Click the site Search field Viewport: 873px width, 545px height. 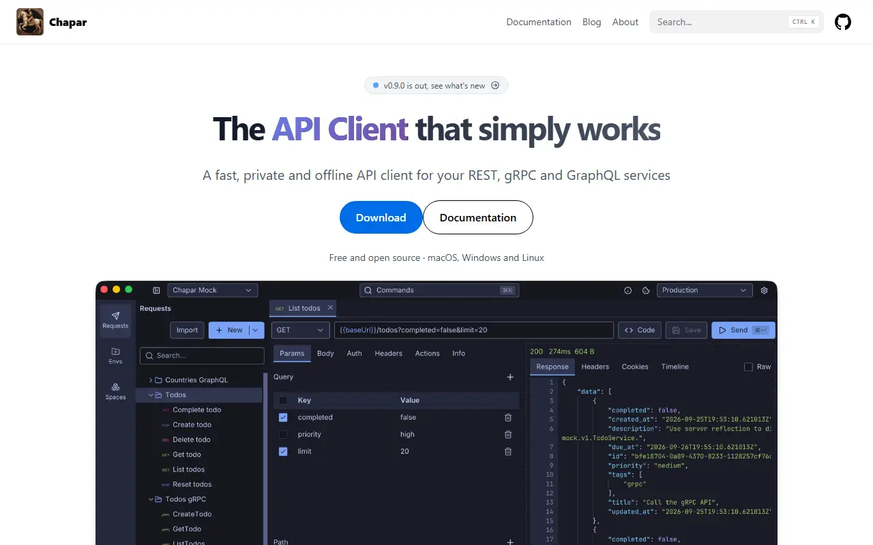coord(737,22)
